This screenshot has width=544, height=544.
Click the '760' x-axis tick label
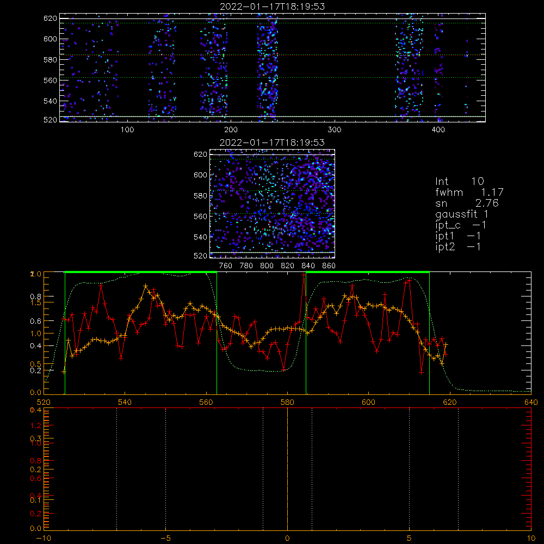[226, 266]
